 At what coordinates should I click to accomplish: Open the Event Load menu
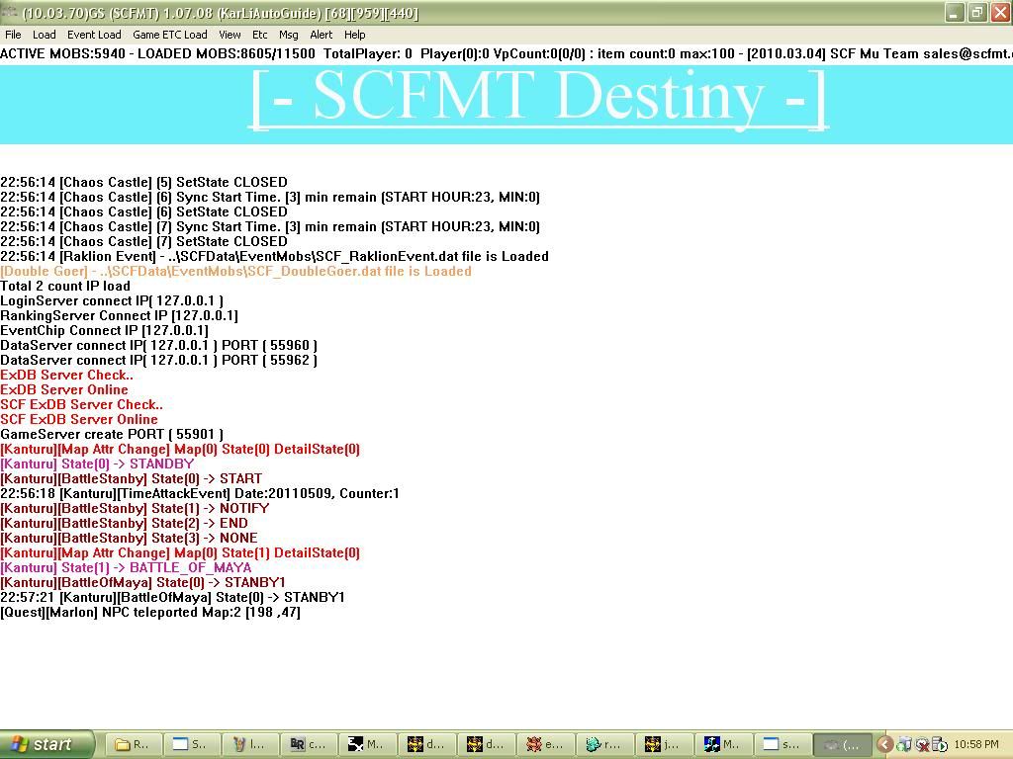tap(94, 35)
